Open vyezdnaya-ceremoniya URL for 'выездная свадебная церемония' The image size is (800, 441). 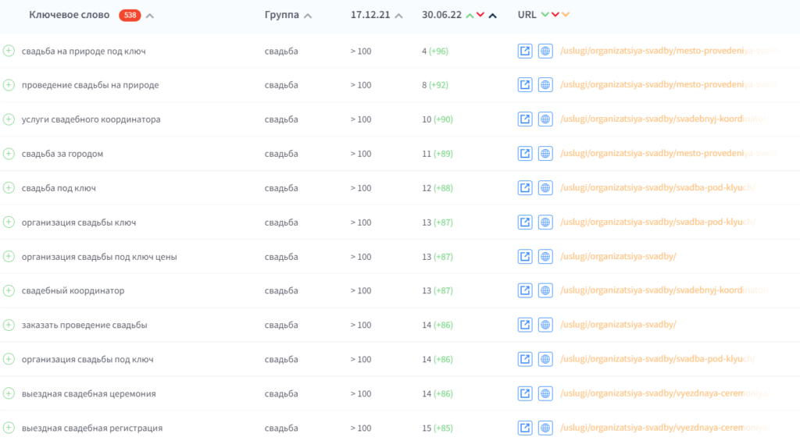(x=665, y=393)
